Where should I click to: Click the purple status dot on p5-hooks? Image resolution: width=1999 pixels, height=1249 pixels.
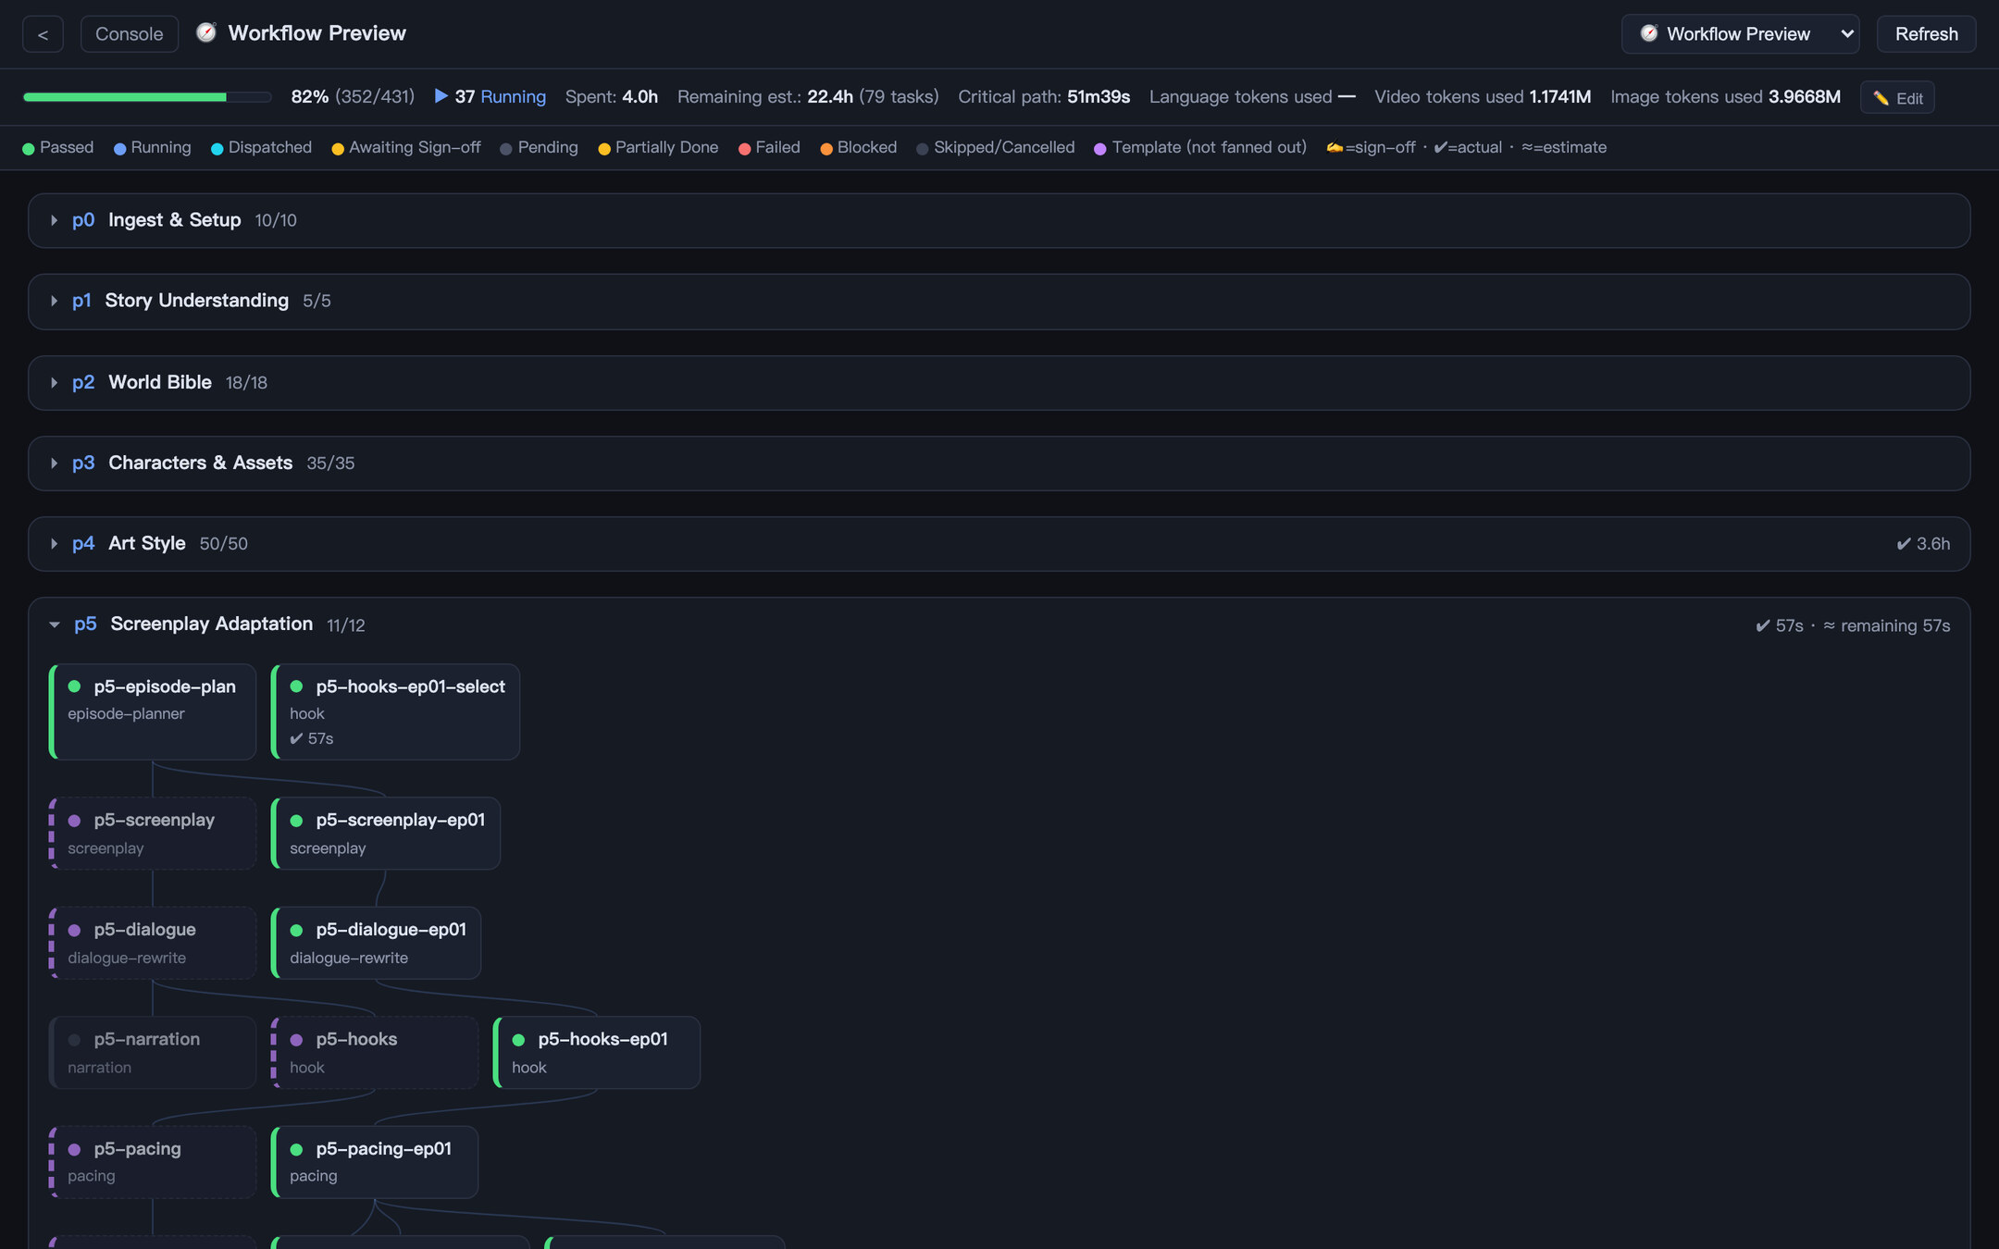296,1040
